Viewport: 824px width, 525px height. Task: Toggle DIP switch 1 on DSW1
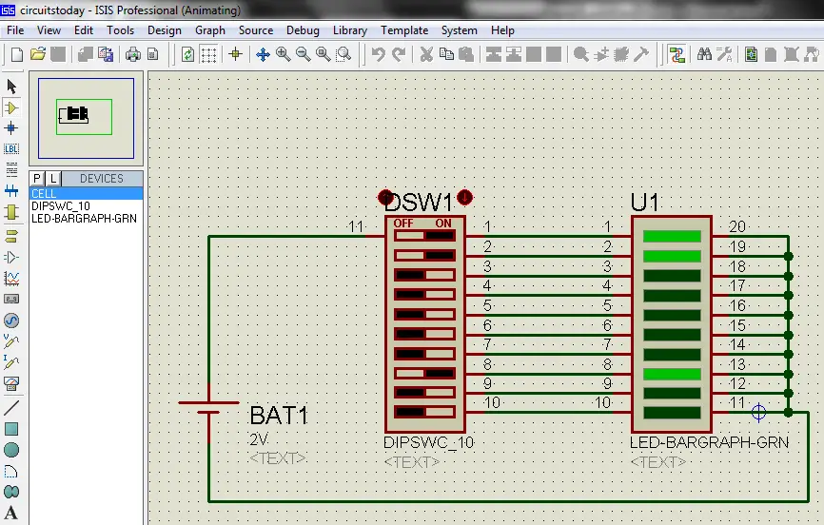(x=424, y=236)
